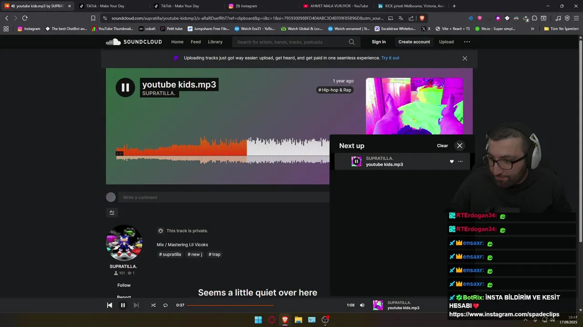Pause playback in the bottom player bar
This screenshot has height=327, width=583.
(123, 305)
